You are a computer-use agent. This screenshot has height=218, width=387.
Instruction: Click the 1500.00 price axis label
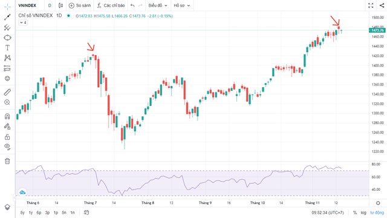point(377,18)
